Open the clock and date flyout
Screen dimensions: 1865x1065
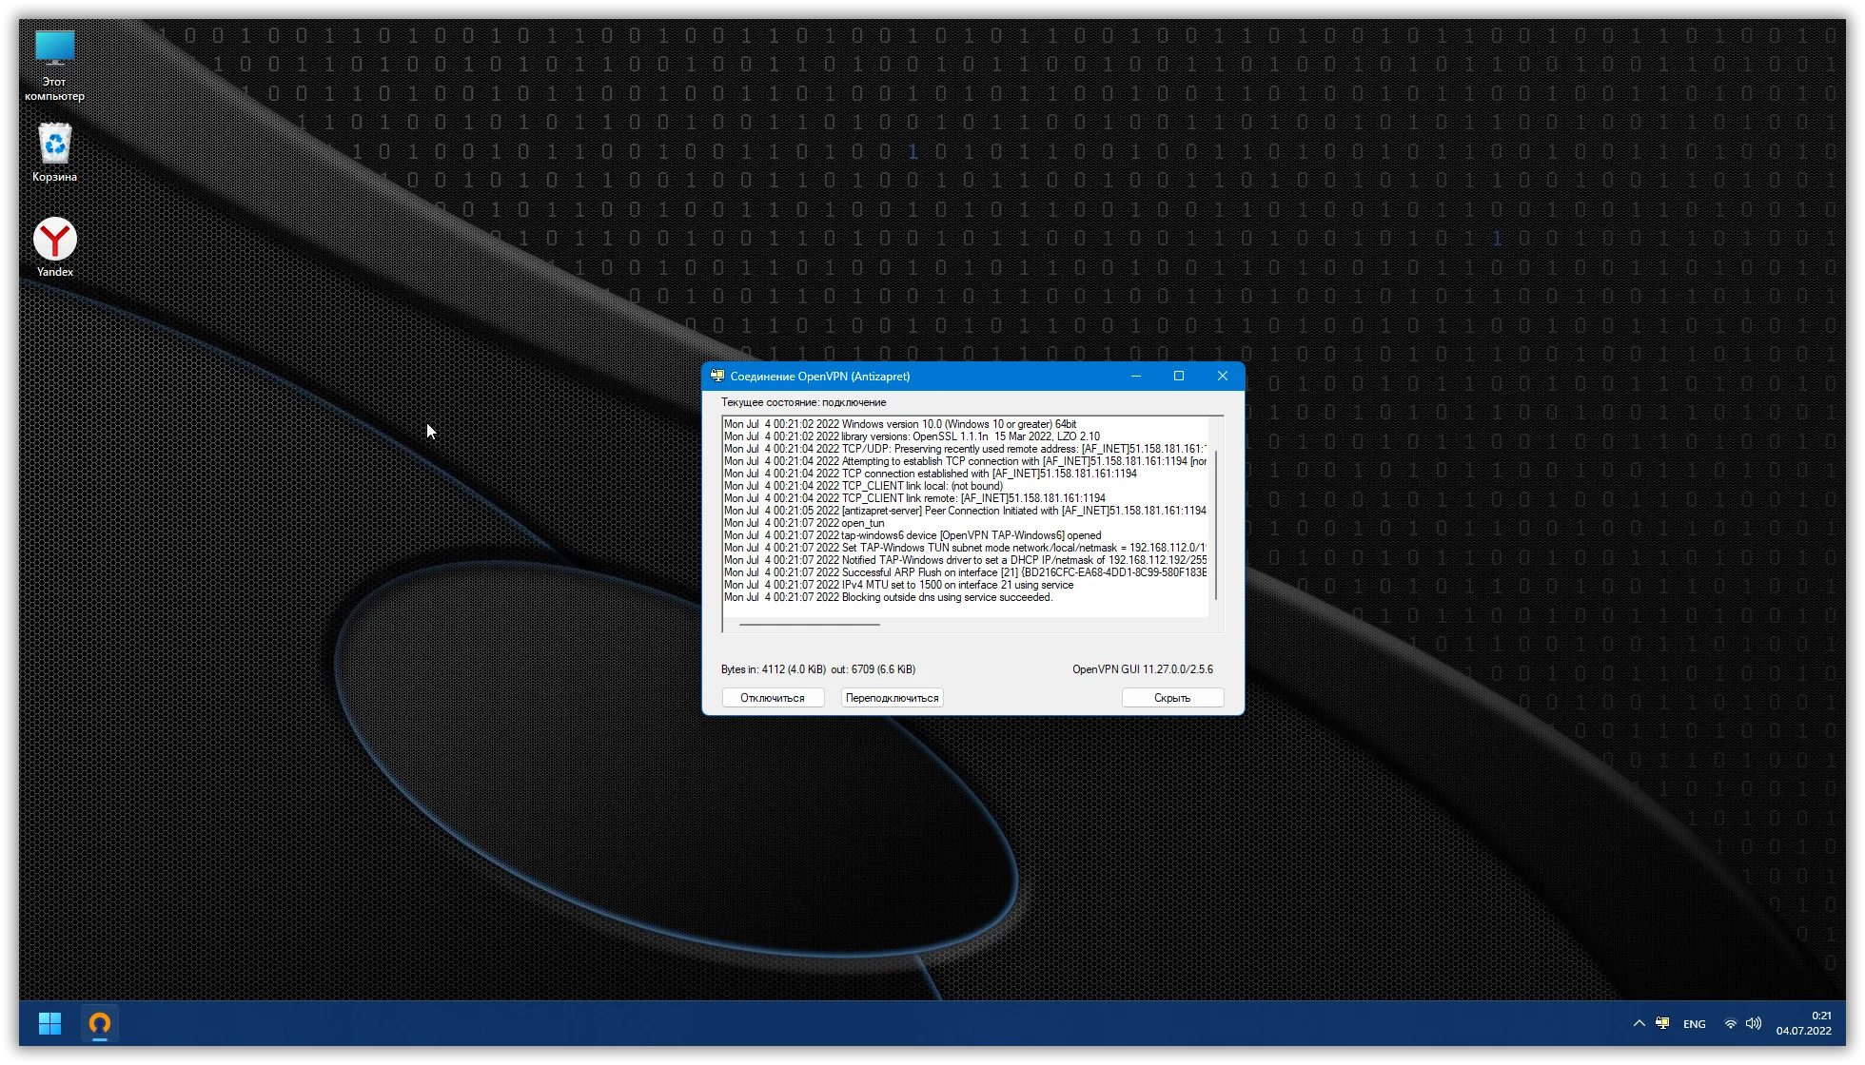click(1803, 1023)
